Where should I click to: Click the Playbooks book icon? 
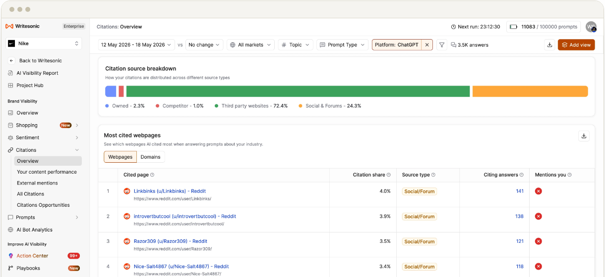(x=11, y=268)
